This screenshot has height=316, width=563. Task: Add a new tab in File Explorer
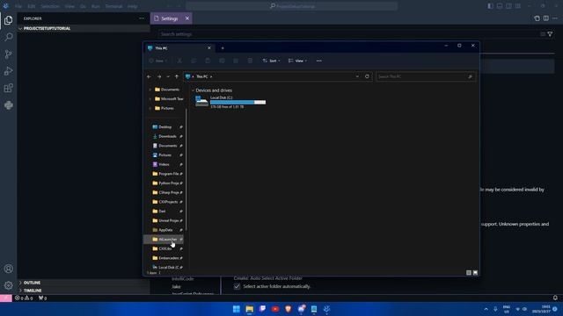point(223,48)
